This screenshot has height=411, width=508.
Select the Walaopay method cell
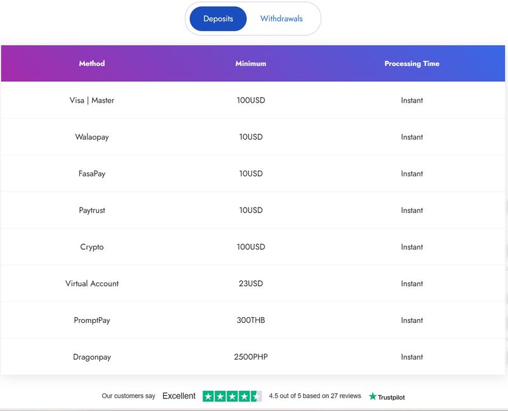coord(91,137)
